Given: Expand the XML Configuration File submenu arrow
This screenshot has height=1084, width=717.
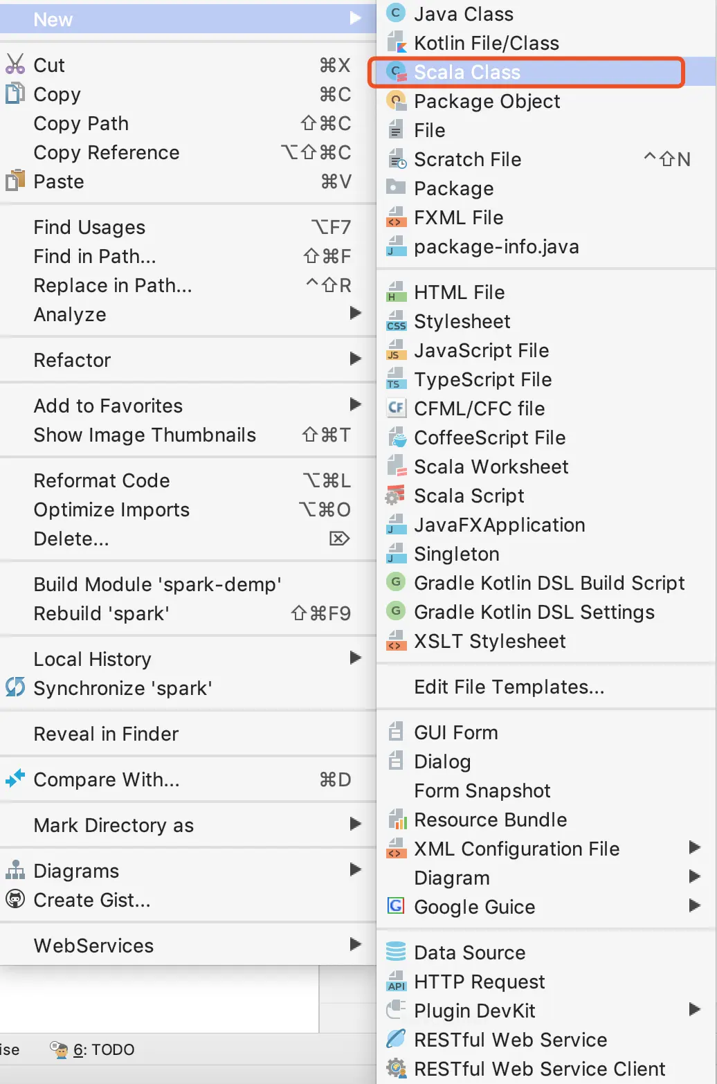Looking at the screenshot, I should click(x=695, y=847).
